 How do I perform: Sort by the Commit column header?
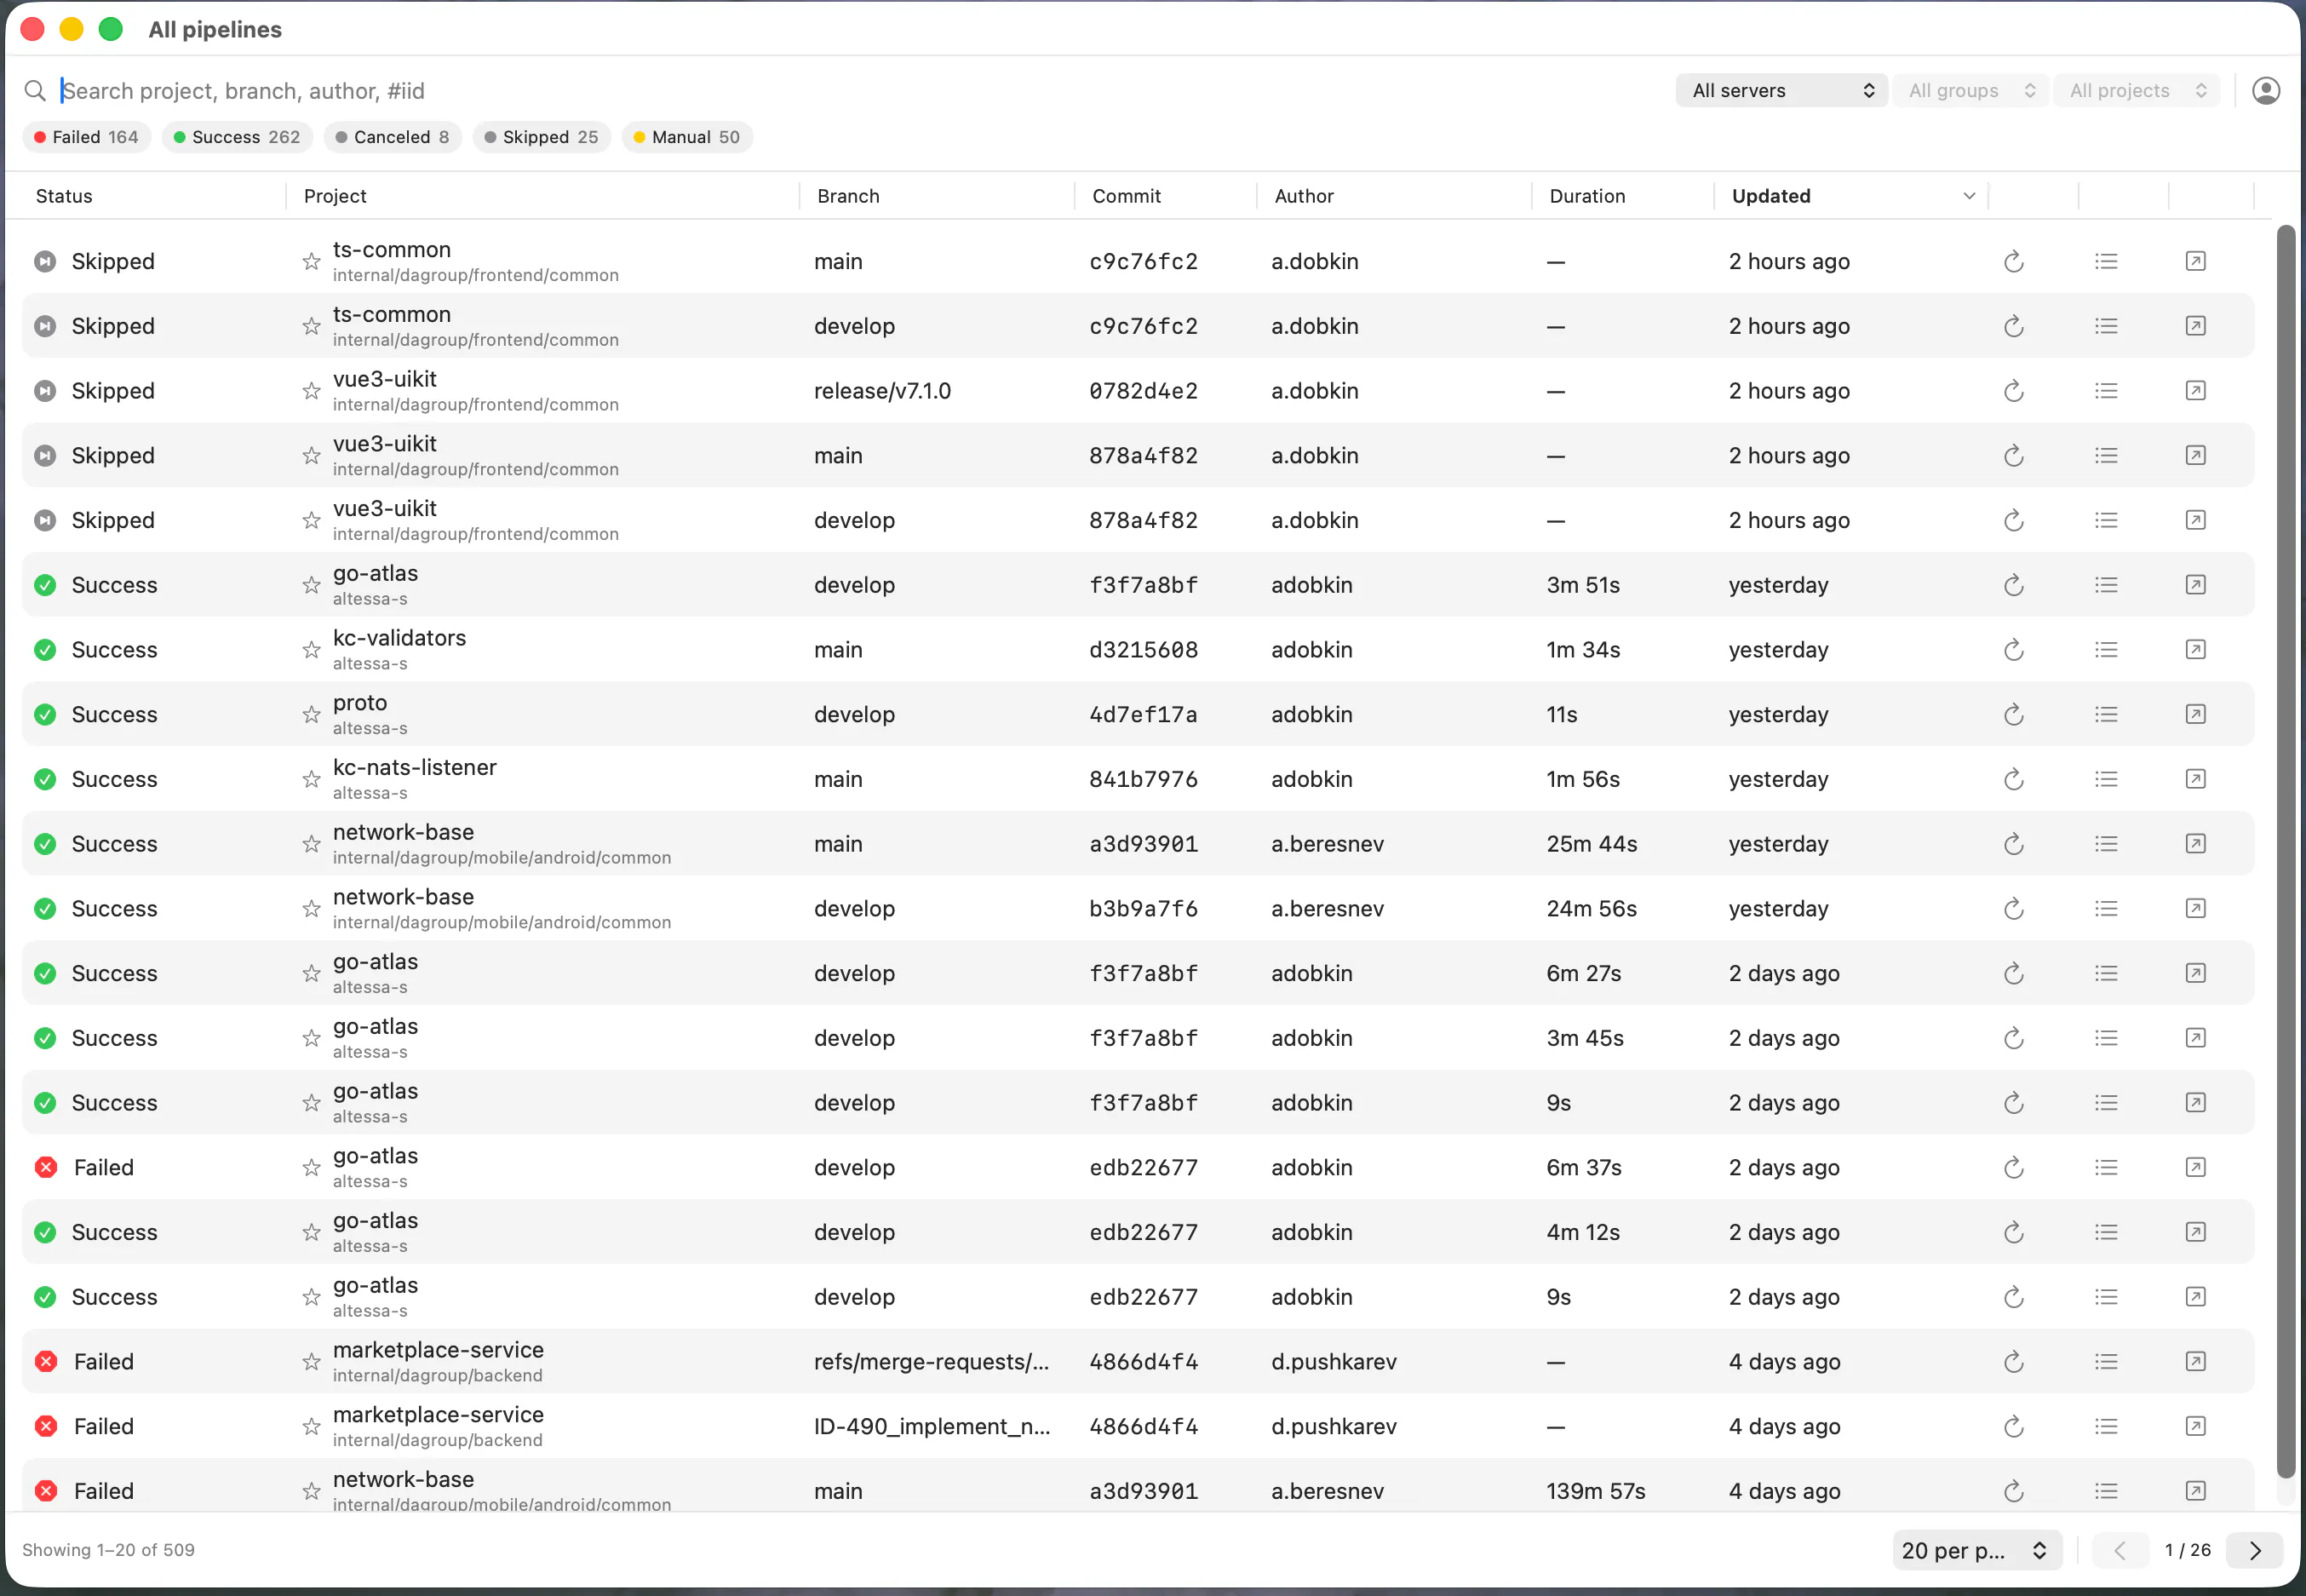tap(1126, 197)
